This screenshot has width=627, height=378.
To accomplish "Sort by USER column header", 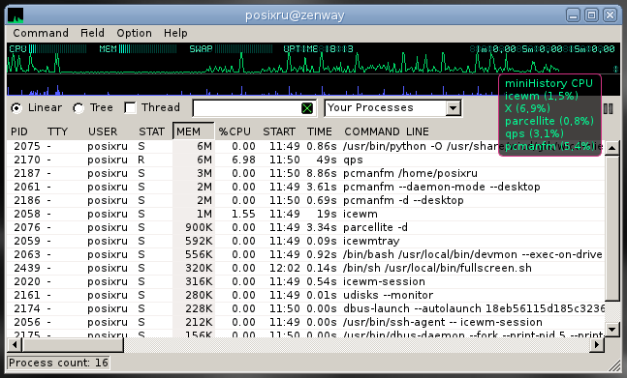I will [x=103, y=131].
